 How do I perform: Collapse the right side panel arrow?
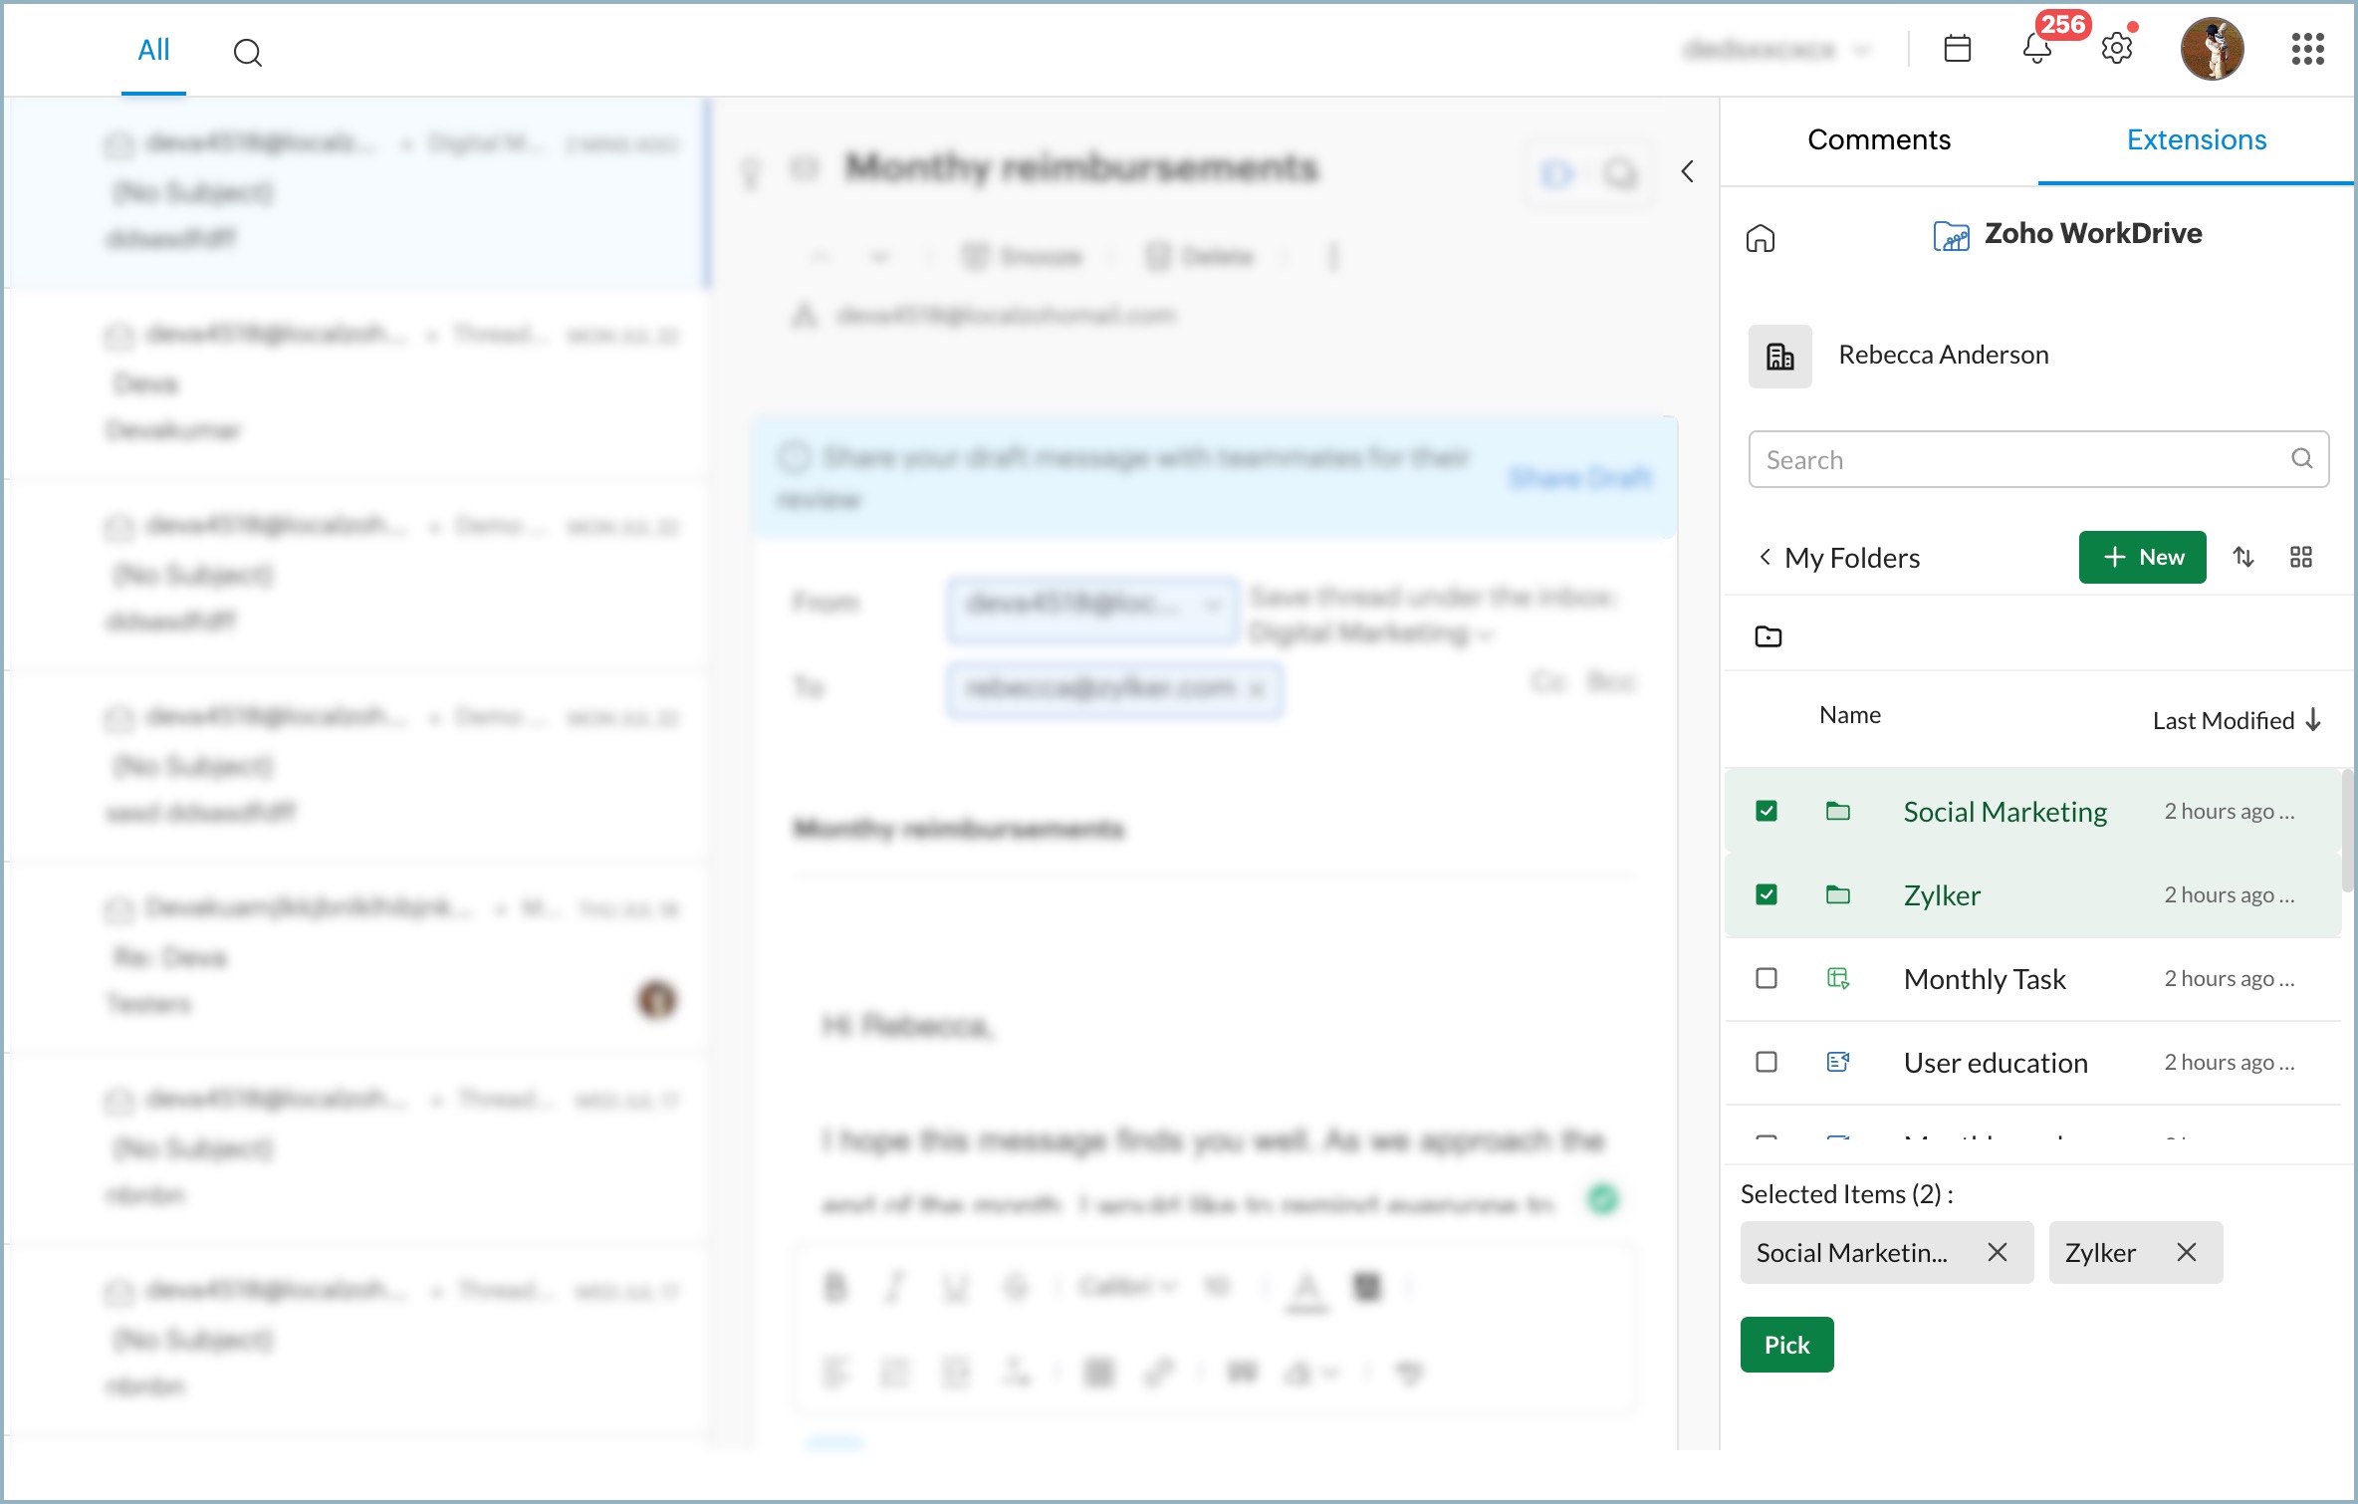coord(1688,171)
